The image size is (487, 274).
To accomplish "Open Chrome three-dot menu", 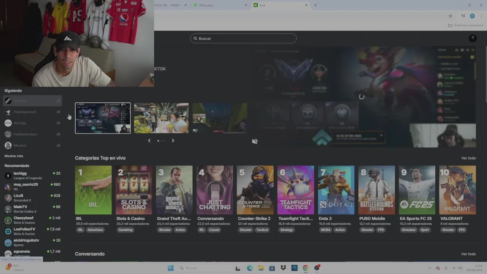I will click(x=481, y=16).
